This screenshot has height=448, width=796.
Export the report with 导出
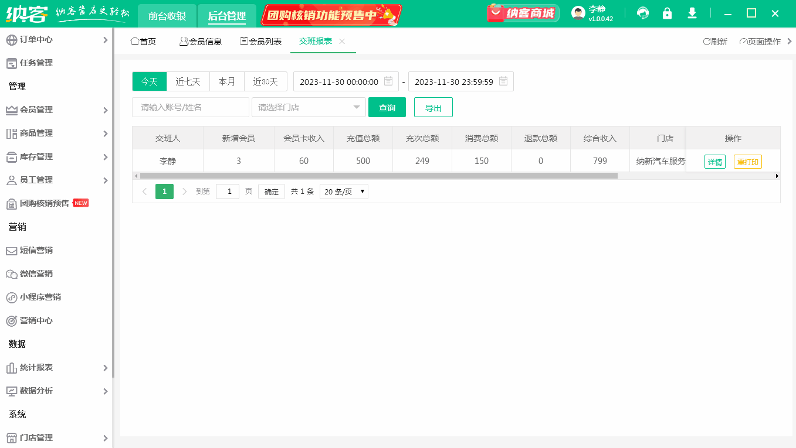433,107
